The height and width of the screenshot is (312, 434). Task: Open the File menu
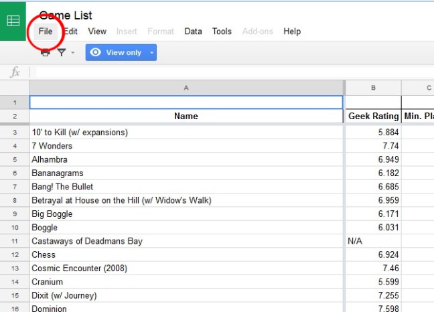click(x=46, y=31)
